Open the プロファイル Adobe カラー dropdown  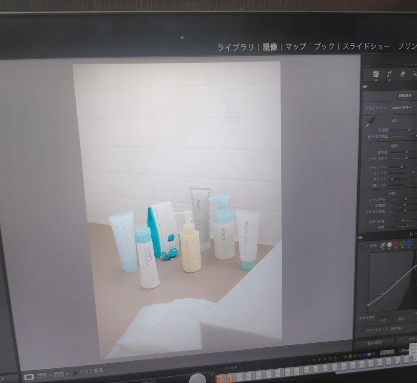point(401,108)
